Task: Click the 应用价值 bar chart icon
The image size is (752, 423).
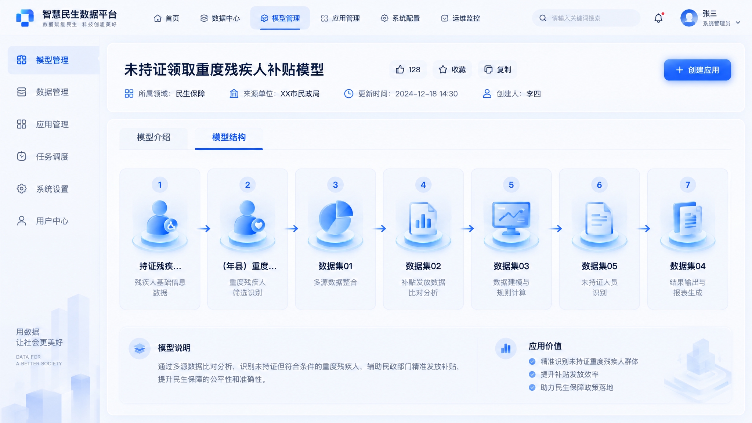Action: click(506, 348)
